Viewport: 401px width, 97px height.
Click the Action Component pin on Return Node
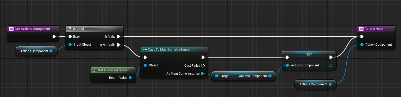(x=362, y=45)
